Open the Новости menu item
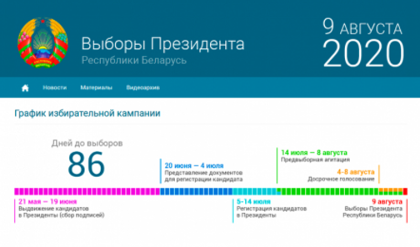The image size is (420, 247). pos(55,88)
